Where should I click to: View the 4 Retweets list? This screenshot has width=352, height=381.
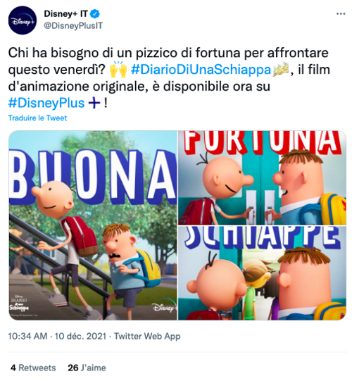[x=33, y=368]
